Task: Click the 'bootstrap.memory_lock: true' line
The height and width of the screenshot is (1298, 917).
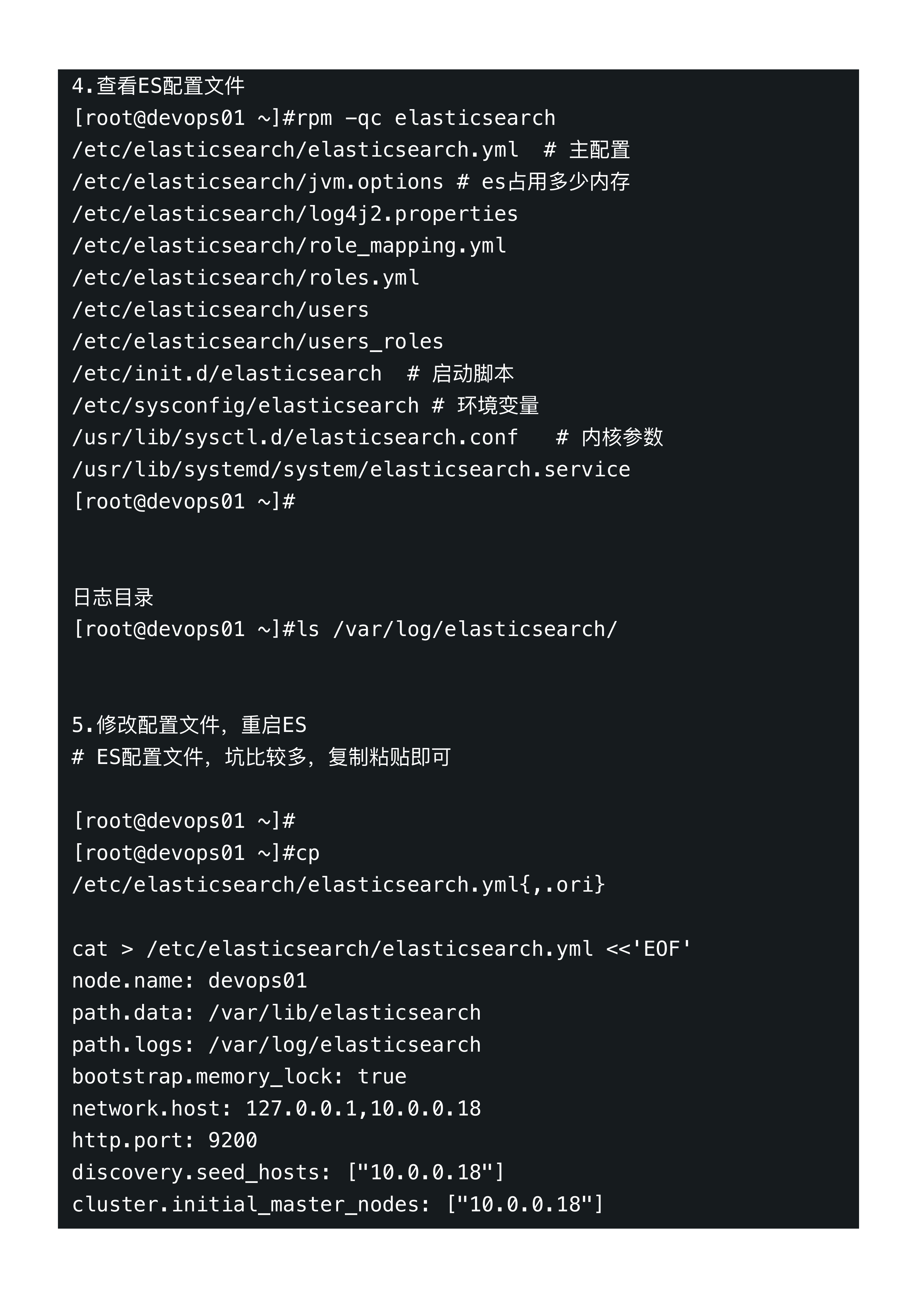Action: point(239,1076)
